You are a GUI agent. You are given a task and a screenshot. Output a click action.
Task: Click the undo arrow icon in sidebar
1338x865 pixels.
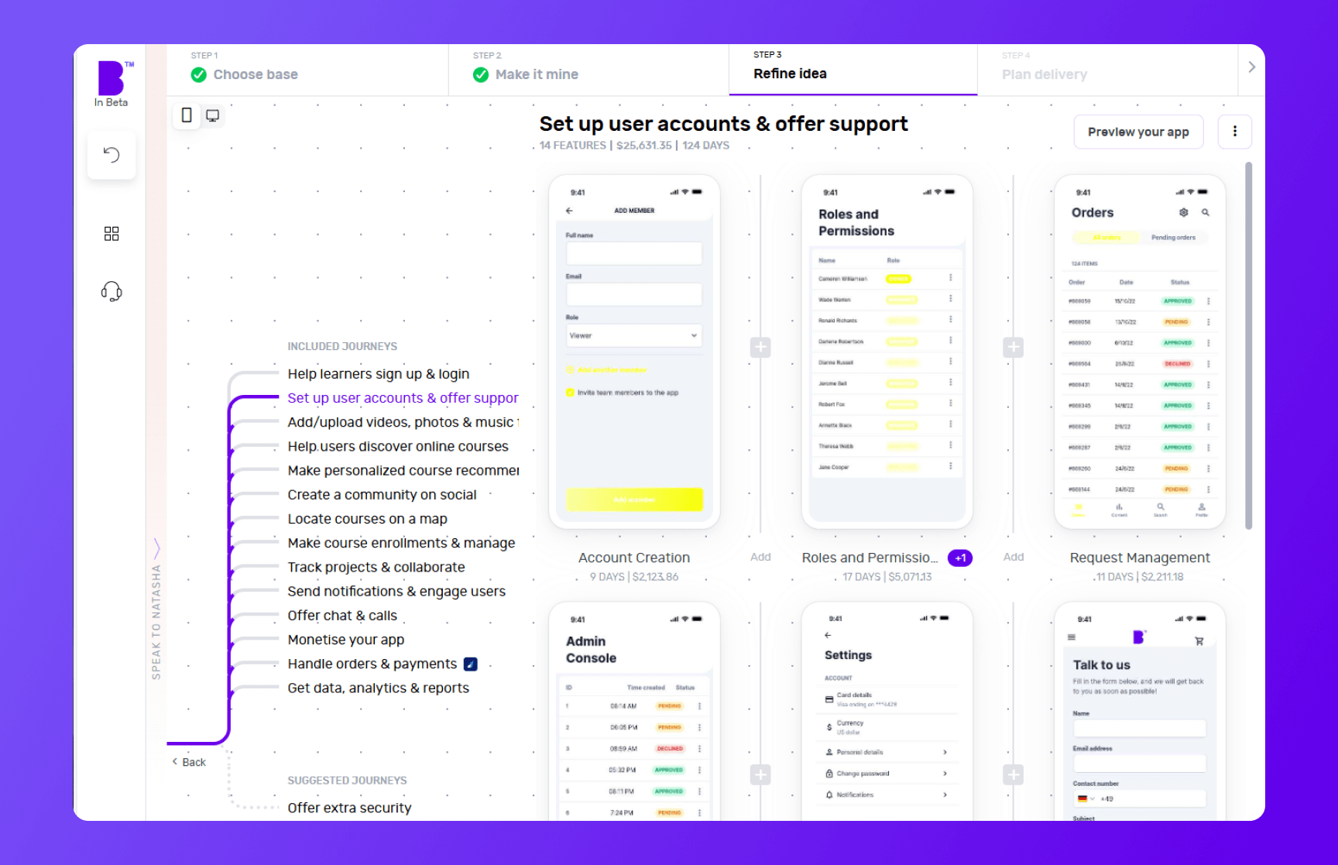coord(111,155)
